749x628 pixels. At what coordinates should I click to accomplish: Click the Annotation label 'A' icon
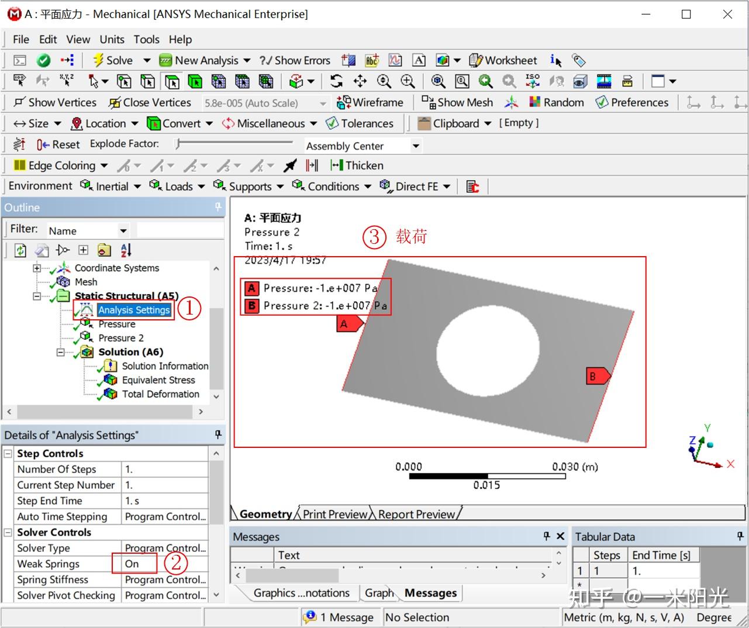(419, 60)
